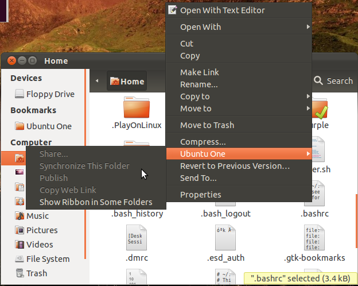This screenshot has height=286, width=358.
Task: Click the Search button label
Action: click(340, 81)
